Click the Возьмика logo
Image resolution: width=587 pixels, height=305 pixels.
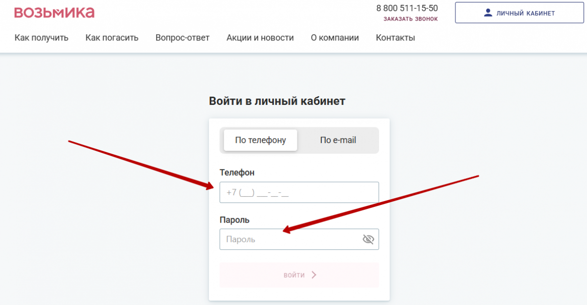click(x=54, y=13)
